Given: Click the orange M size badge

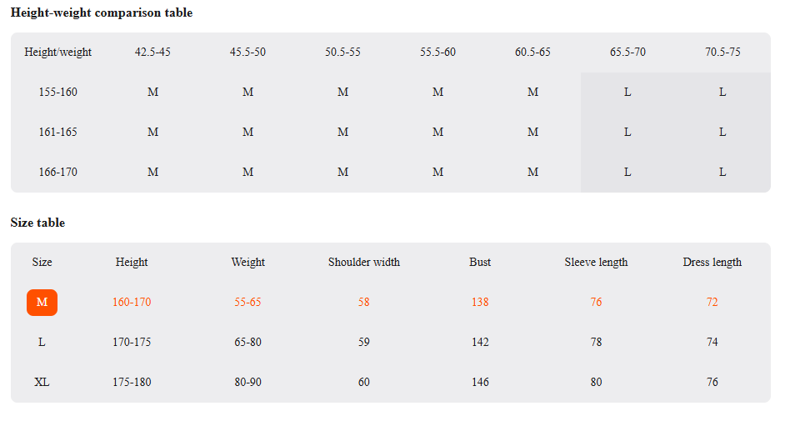Looking at the screenshot, I should pyautogui.click(x=42, y=303).
